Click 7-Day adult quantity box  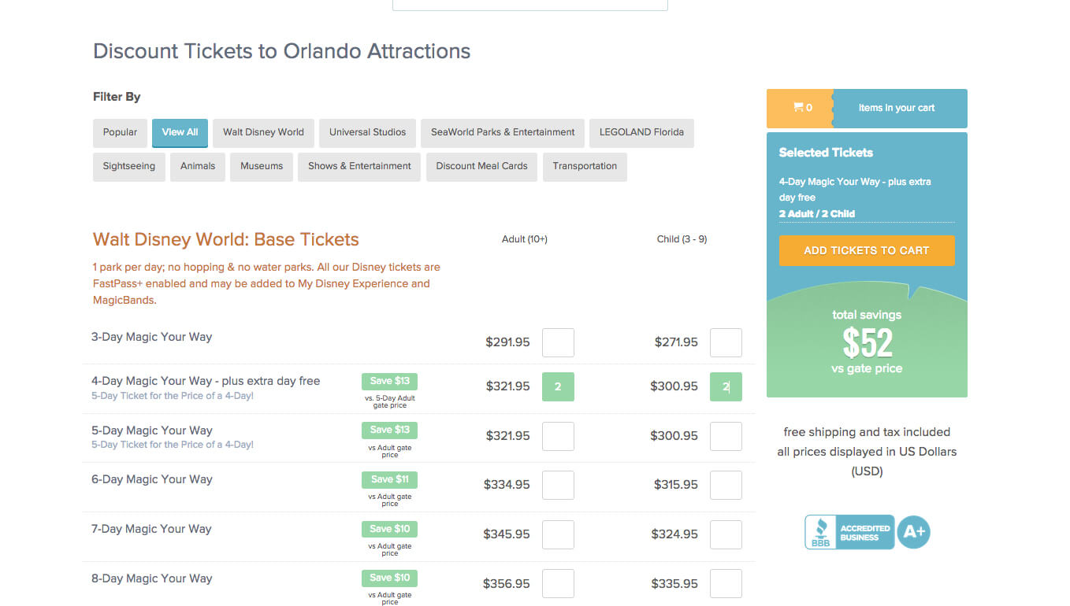pos(558,534)
